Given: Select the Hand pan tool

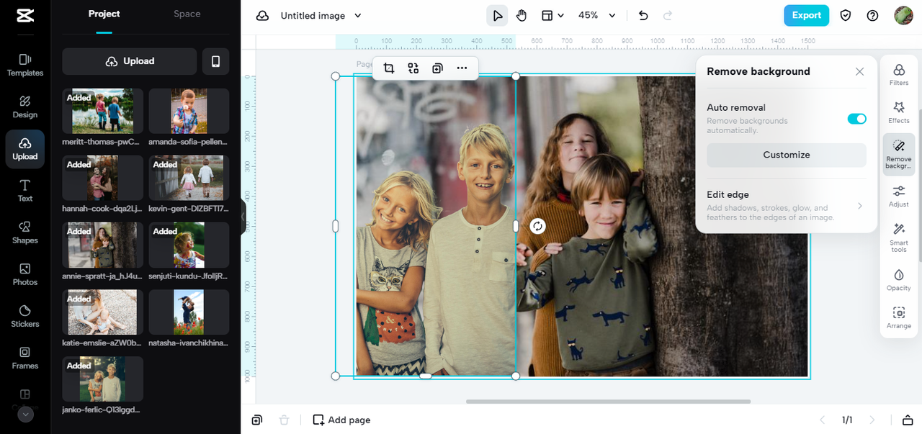Looking at the screenshot, I should (x=522, y=15).
